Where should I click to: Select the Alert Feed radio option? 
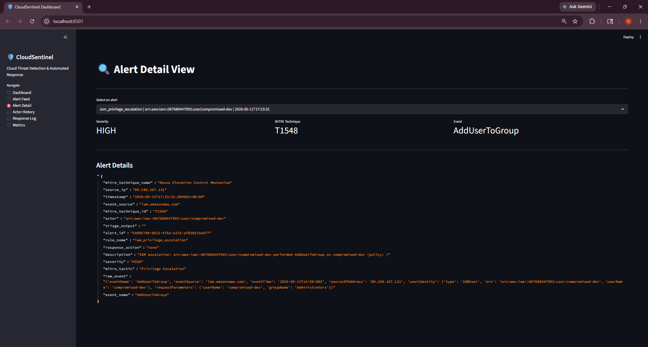click(x=18, y=99)
